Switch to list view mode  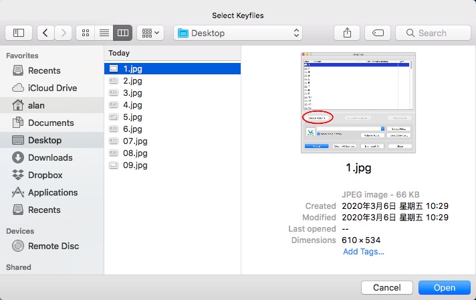click(x=104, y=33)
